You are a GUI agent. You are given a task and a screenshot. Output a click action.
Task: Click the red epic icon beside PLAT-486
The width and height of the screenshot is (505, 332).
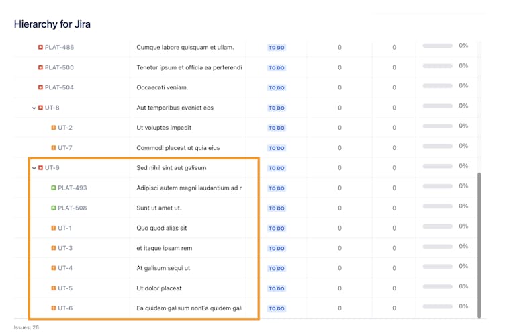(40, 48)
